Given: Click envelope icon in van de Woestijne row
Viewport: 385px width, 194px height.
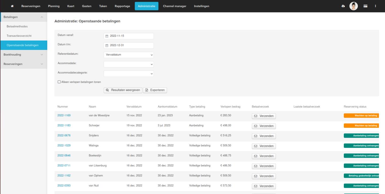Looking at the screenshot, I should (256, 116).
